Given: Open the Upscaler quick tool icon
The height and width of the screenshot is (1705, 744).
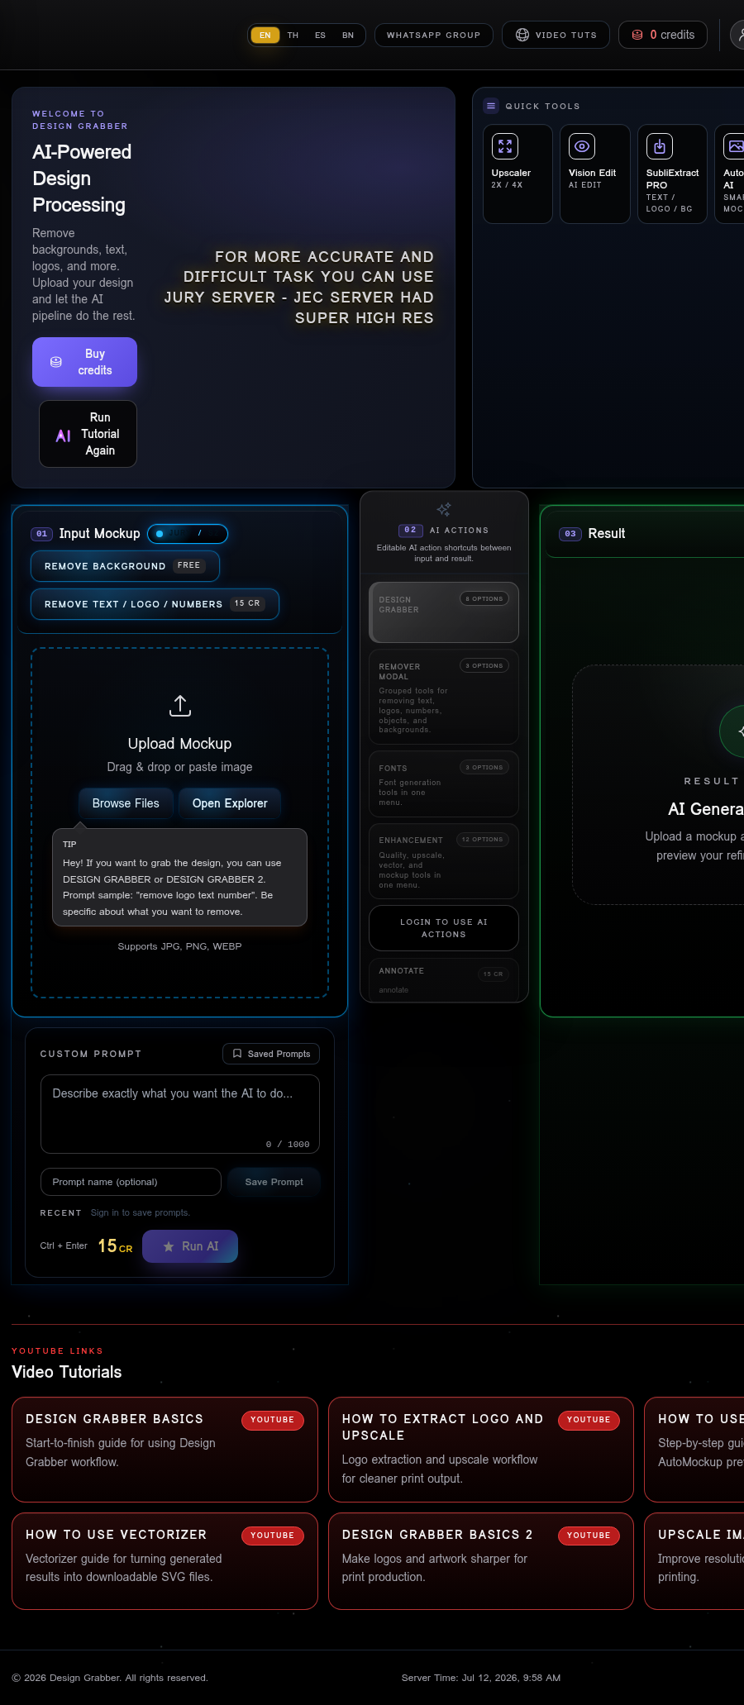Looking at the screenshot, I should [x=505, y=146].
